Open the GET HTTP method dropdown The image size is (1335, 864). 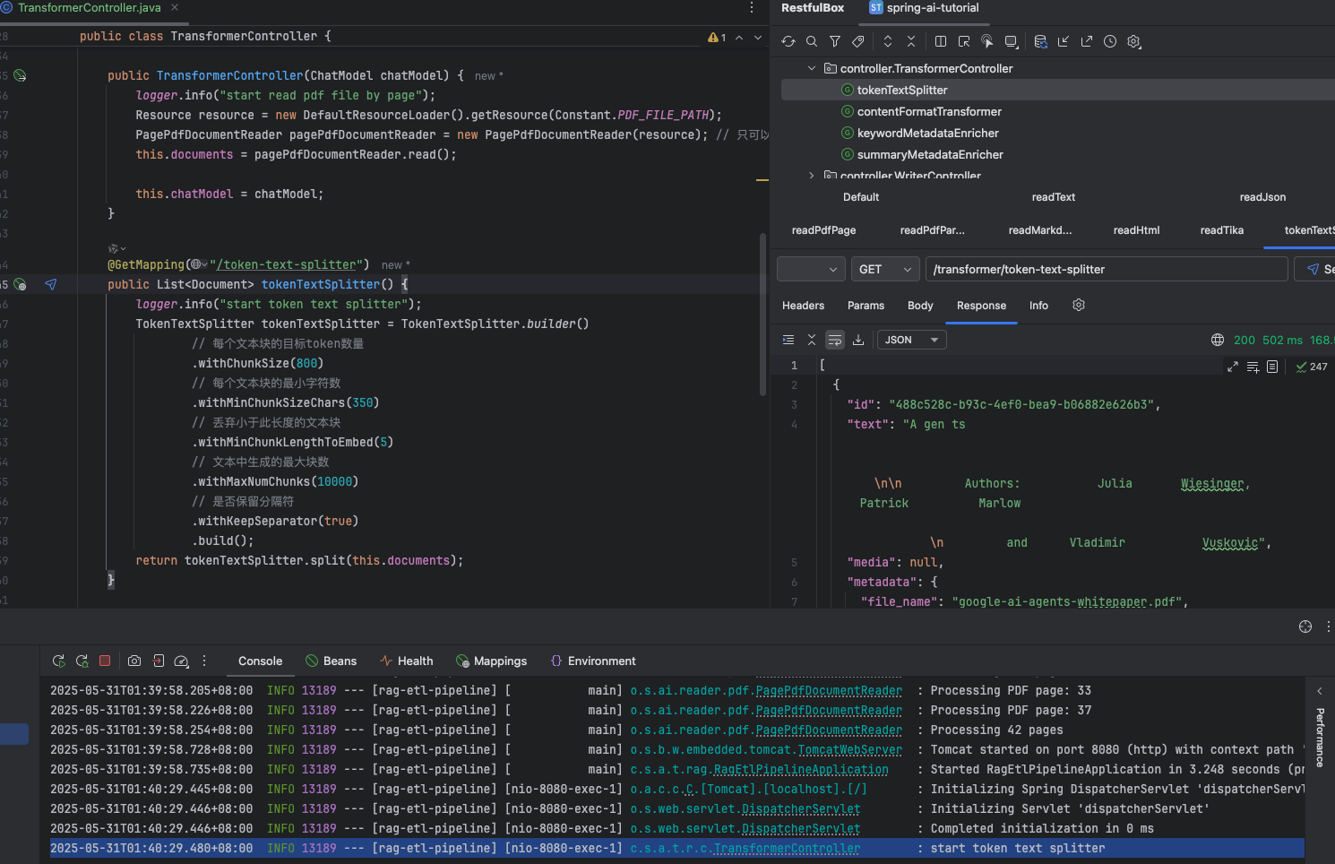point(885,269)
